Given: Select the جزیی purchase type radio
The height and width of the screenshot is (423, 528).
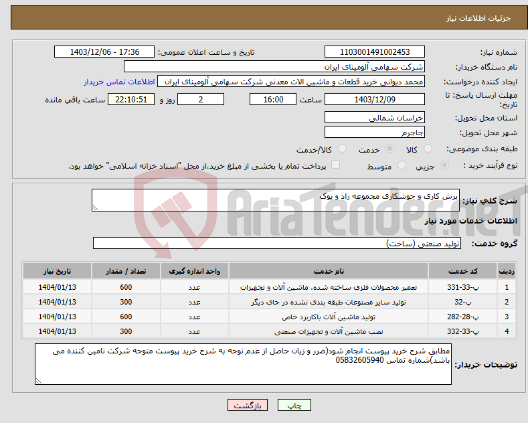Looking at the screenshot, I should click(444, 165).
